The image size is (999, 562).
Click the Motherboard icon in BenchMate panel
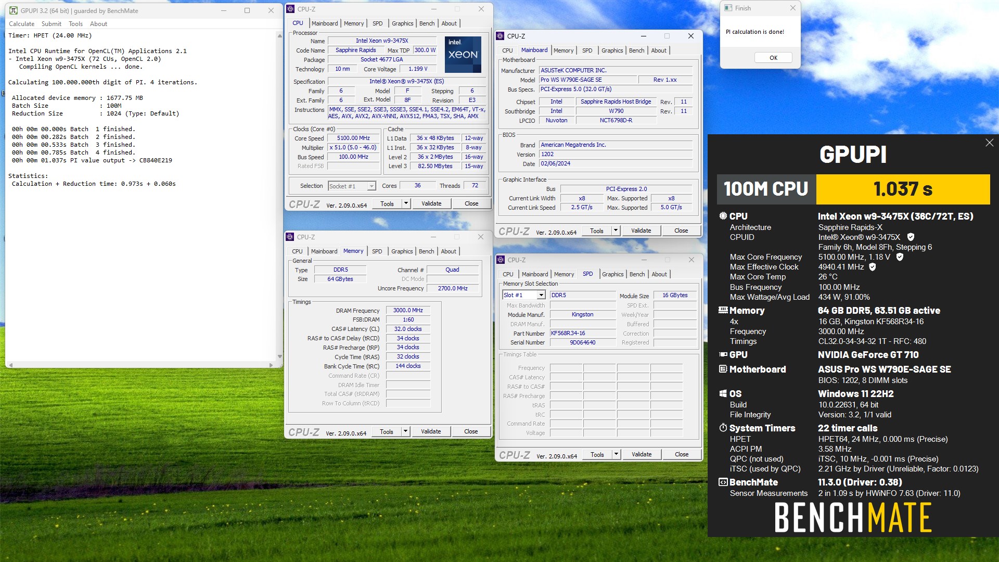point(723,369)
